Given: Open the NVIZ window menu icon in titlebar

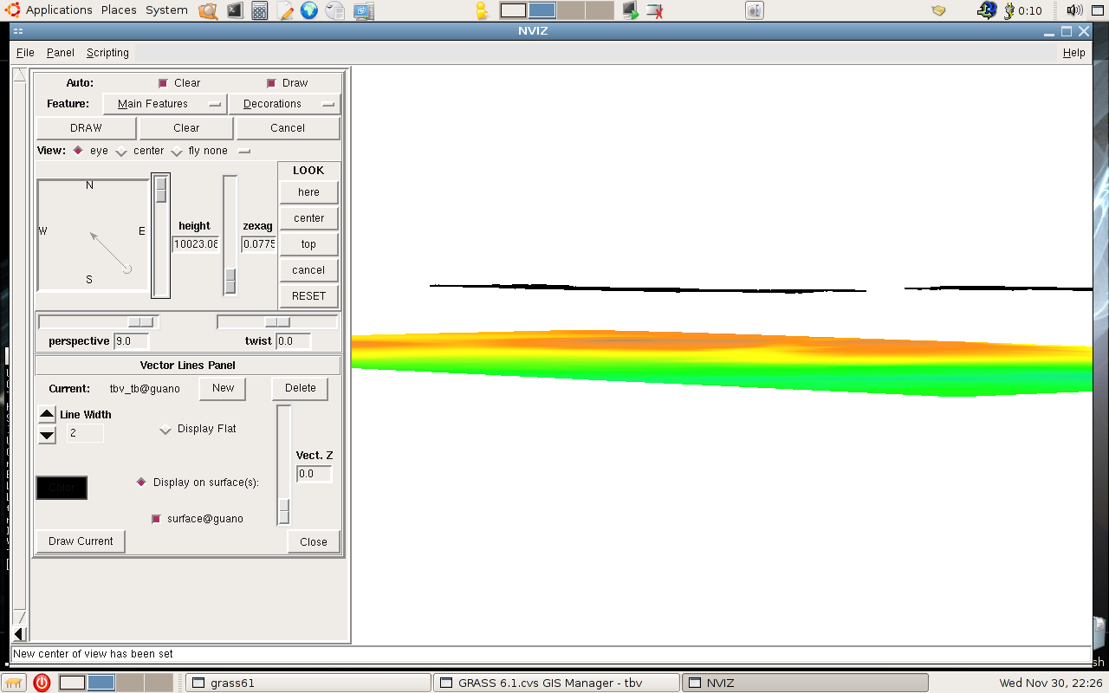Looking at the screenshot, I should (18, 31).
